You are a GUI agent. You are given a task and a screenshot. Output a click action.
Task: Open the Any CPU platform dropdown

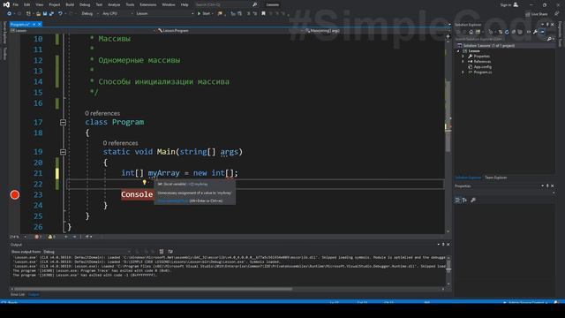coord(117,13)
